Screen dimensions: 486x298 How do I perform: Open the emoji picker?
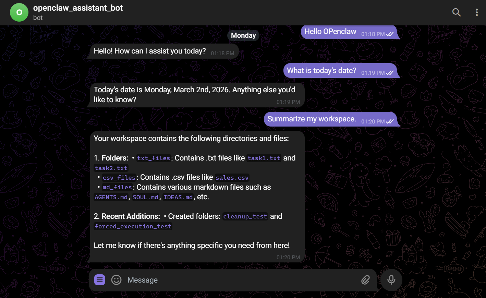pyautogui.click(x=116, y=280)
